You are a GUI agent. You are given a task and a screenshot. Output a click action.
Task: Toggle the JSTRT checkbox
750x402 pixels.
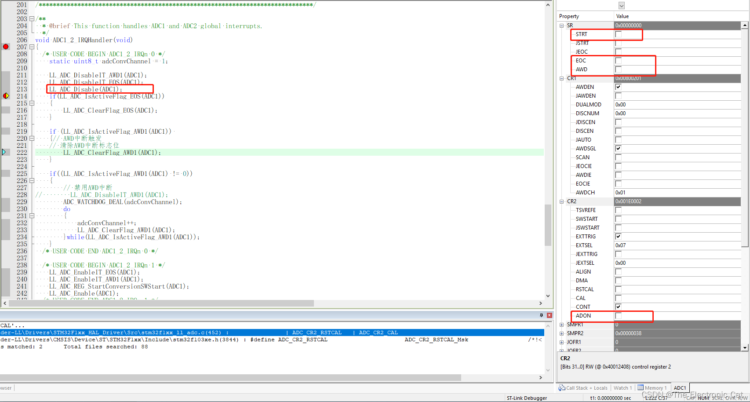click(x=618, y=43)
